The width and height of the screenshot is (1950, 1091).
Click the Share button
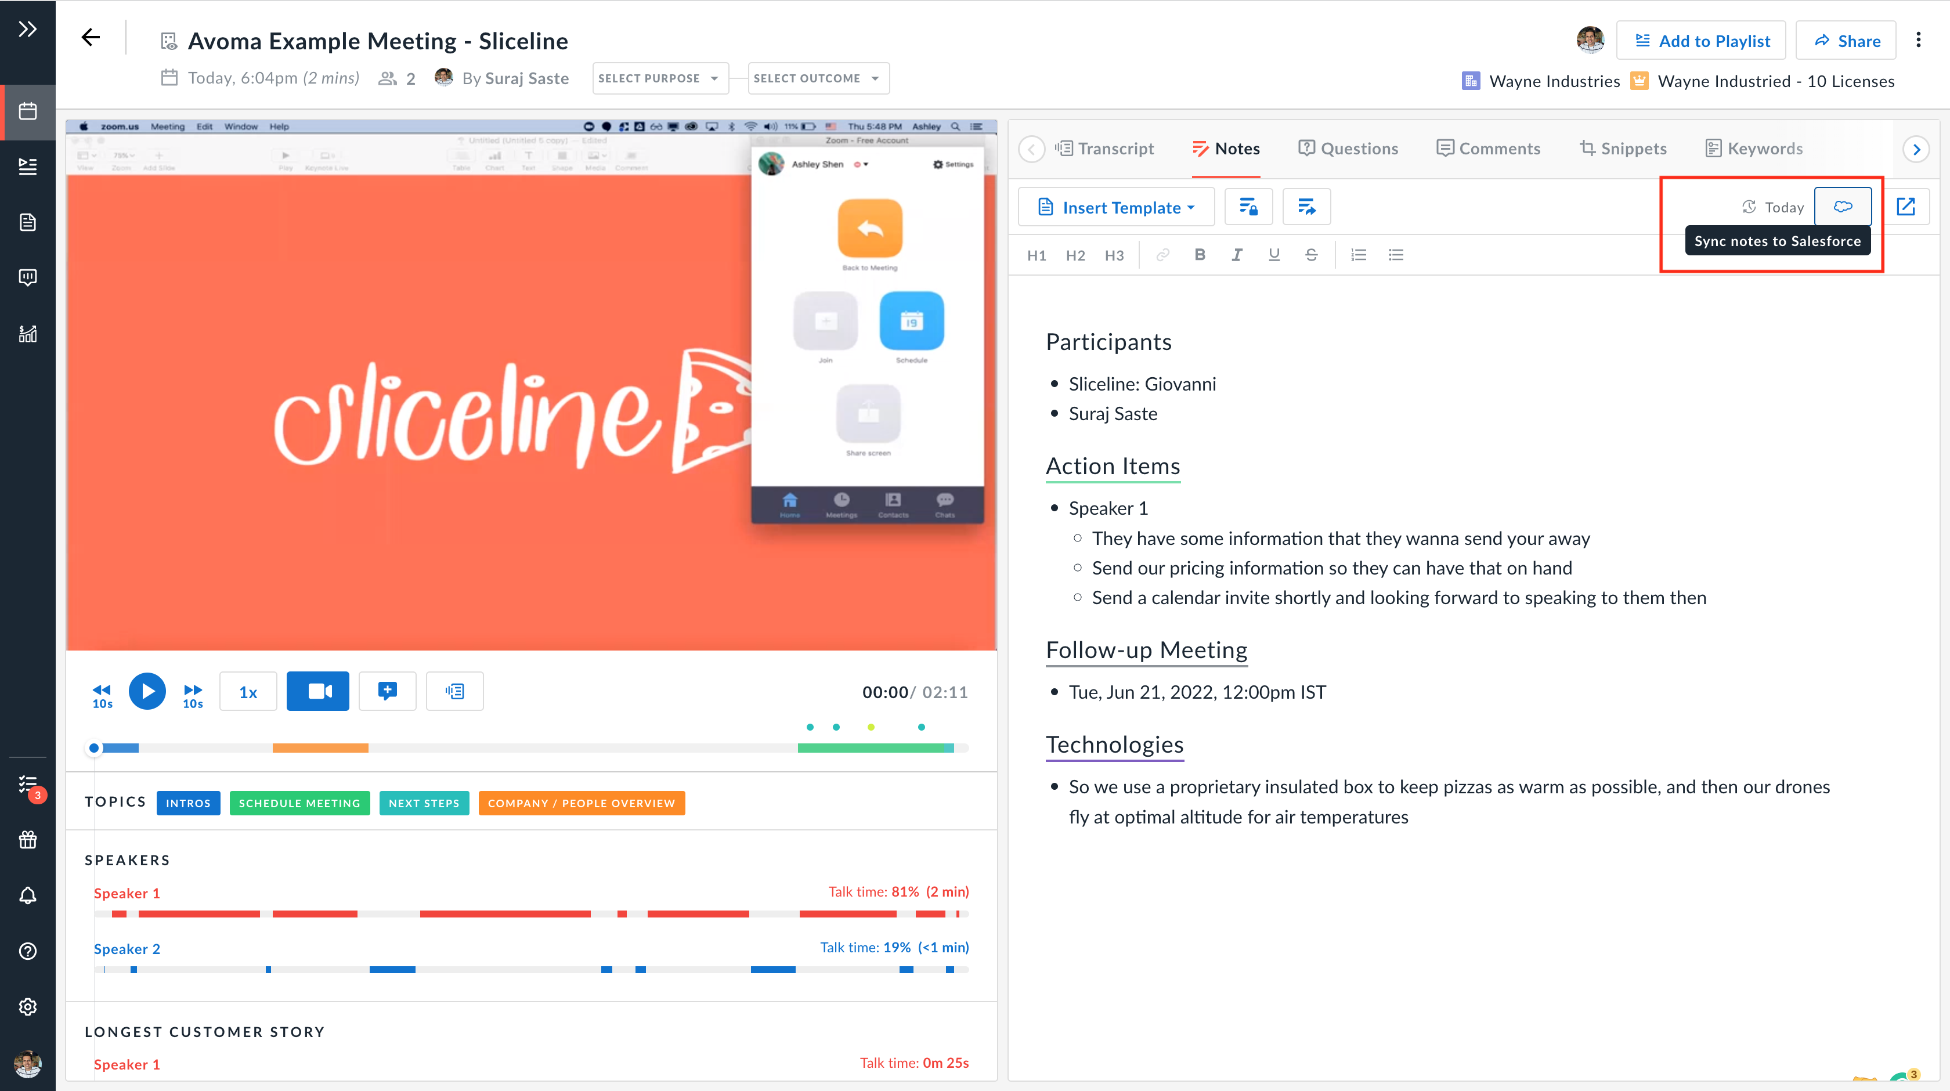point(1846,41)
